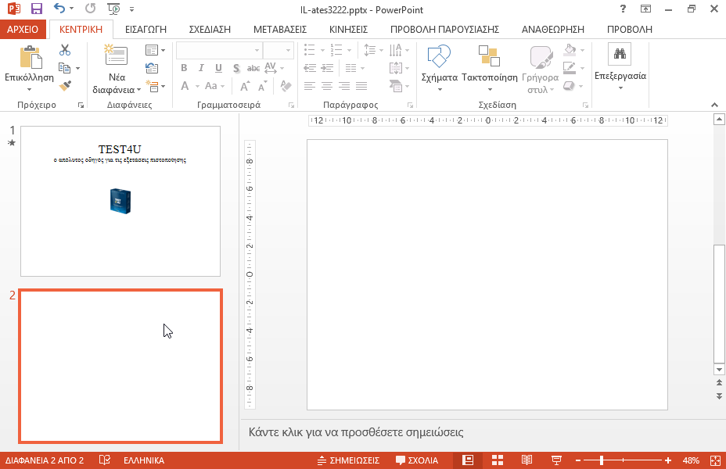Switch to the ΕΙΣΑΓΩΓΗ tab
The image size is (726, 469).
point(146,29)
